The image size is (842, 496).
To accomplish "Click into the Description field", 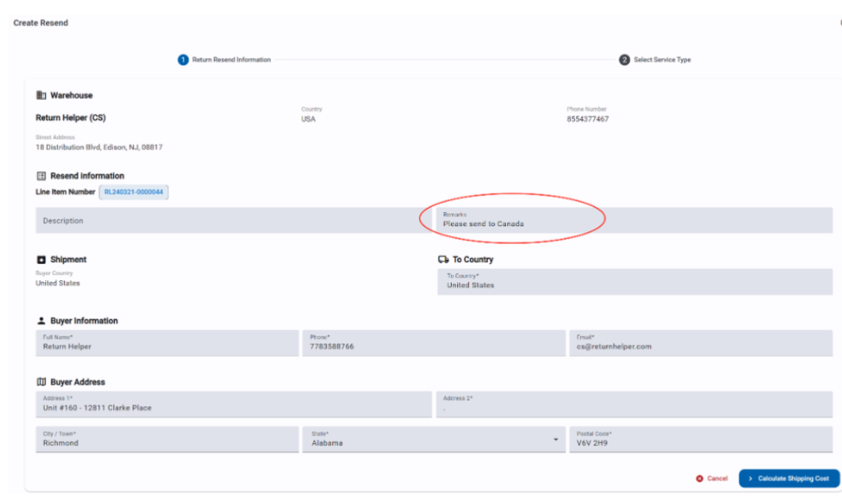I will 233,221.
